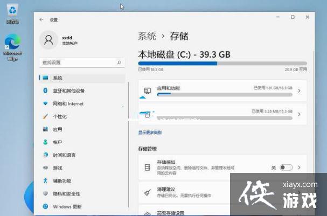This screenshot has width=327, height=216.
Task: Click the paintbrush icon for 个性化
Action: coord(45,116)
